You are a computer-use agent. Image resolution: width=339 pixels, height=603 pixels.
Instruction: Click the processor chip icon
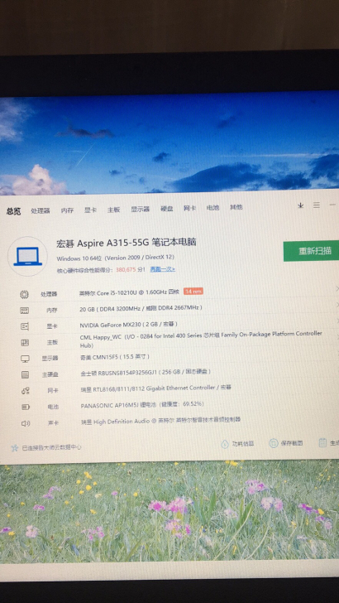tap(24, 295)
